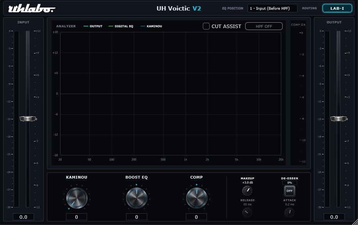Turn on the DE-ESSER OFF switch
The image size is (358, 225).
pos(290,191)
